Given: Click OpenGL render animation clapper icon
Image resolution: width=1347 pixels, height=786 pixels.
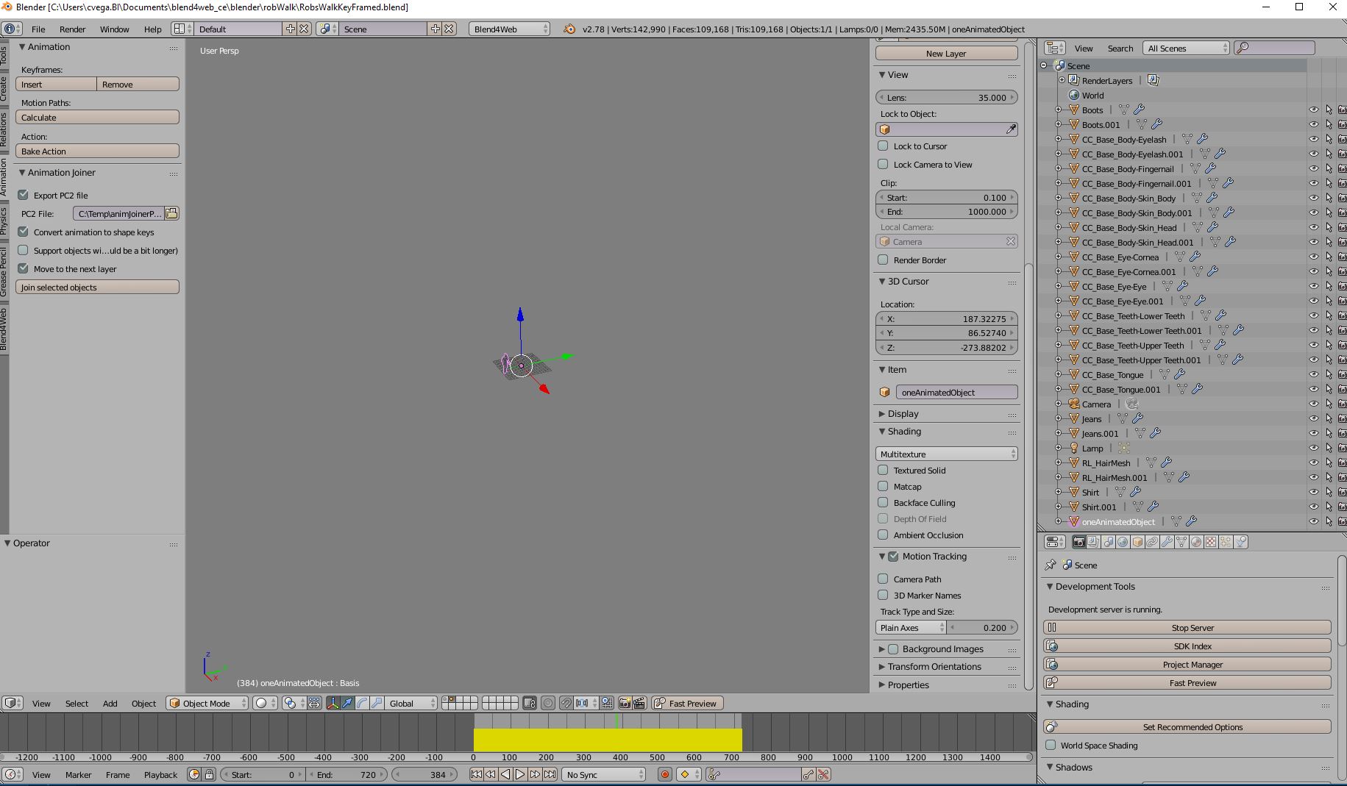Looking at the screenshot, I should (639, 703).
